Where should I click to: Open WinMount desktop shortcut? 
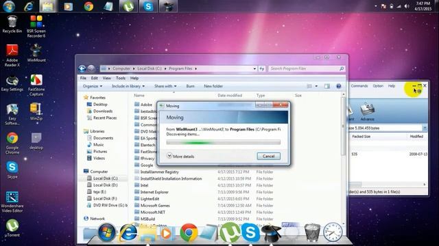click(36, 53)
